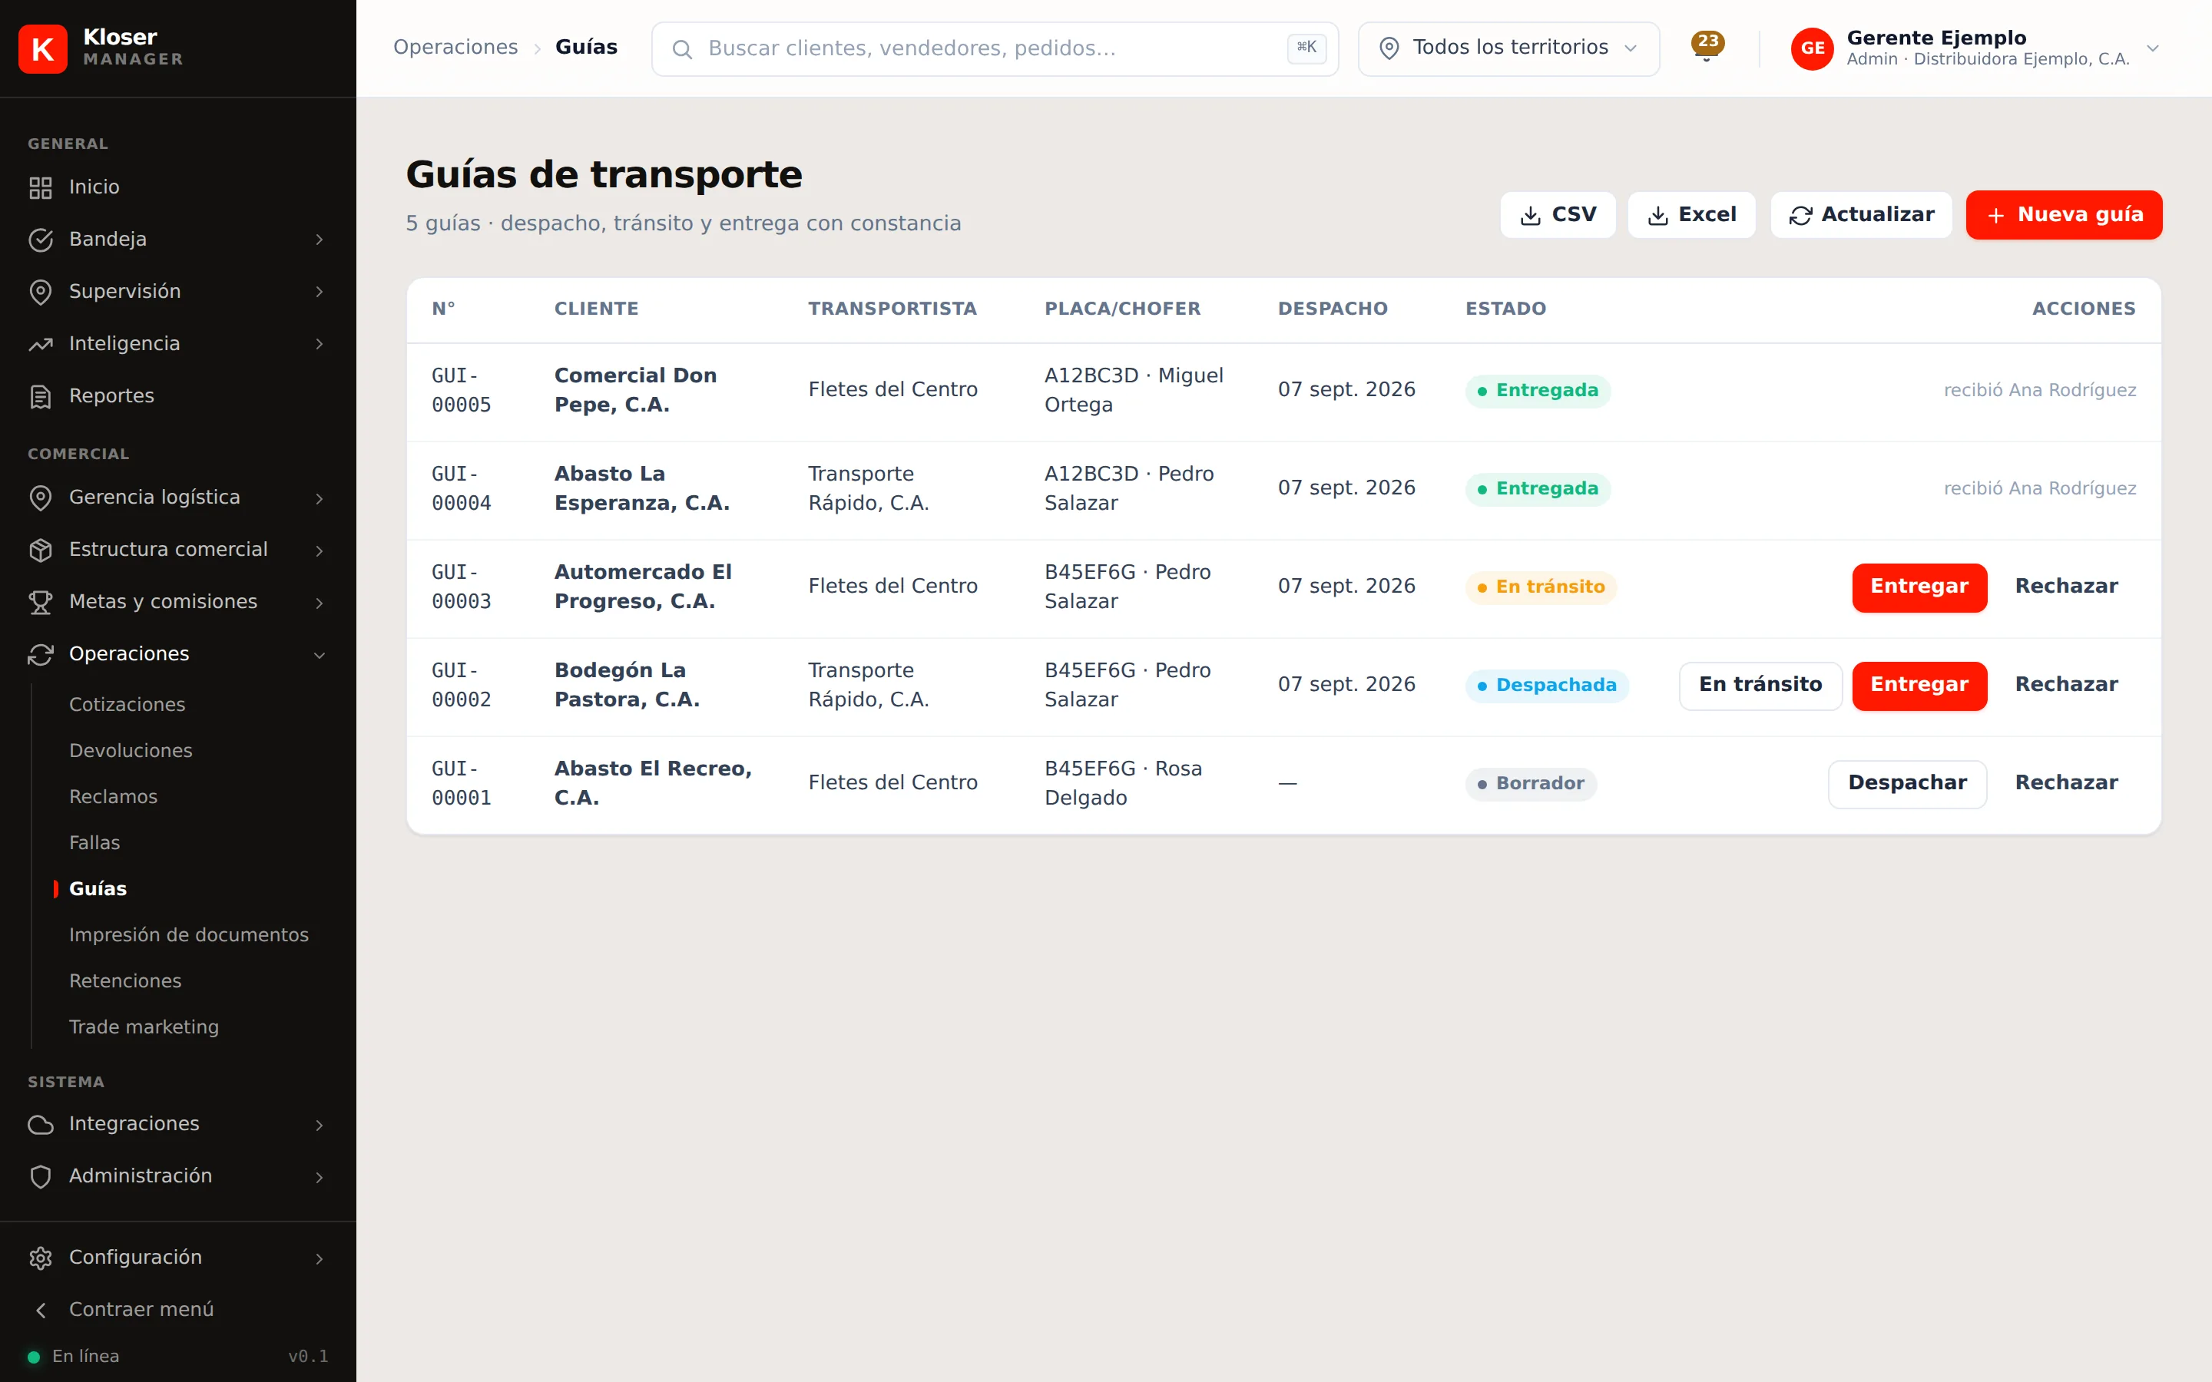Export to Excel button

[1691, 215]
